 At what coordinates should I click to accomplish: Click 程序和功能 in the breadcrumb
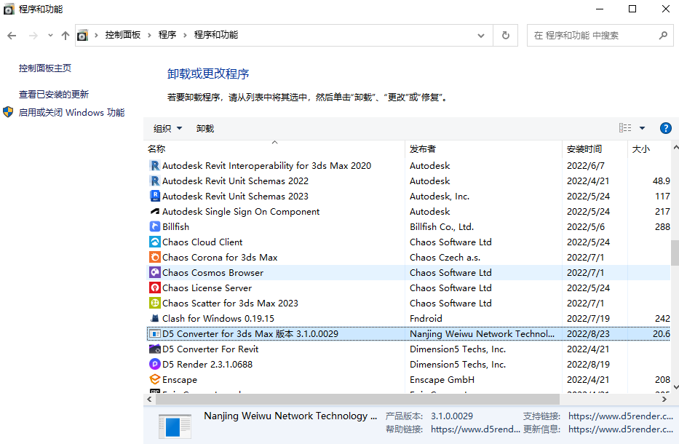215,35
